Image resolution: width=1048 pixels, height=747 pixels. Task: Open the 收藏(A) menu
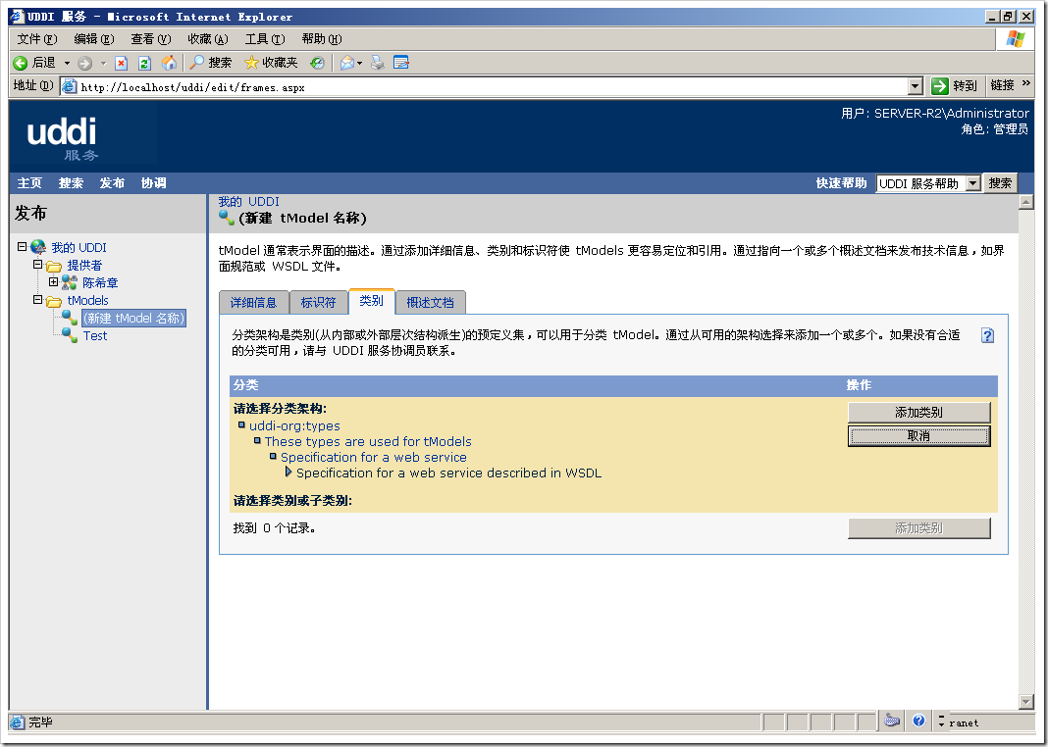point(208,39)
